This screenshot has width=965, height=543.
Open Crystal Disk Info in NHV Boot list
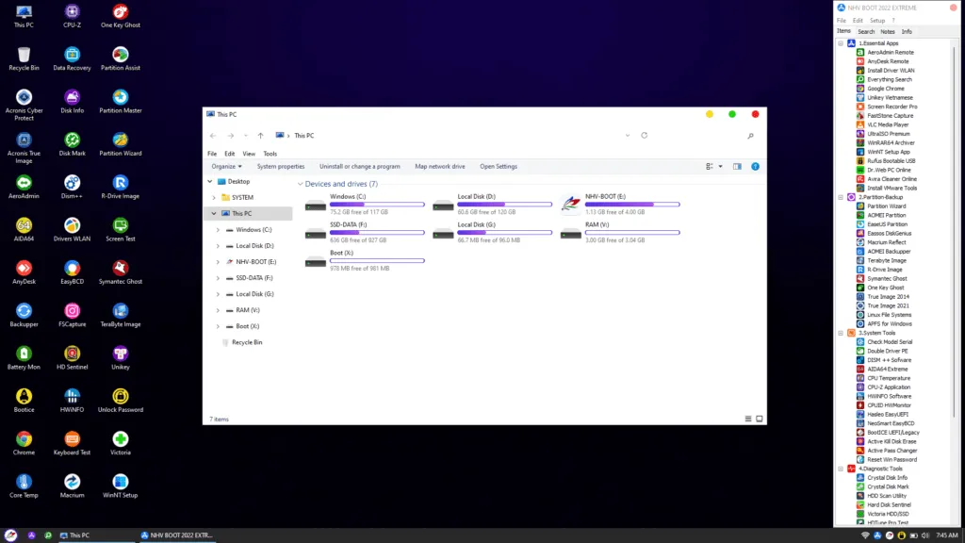(887, 478)
